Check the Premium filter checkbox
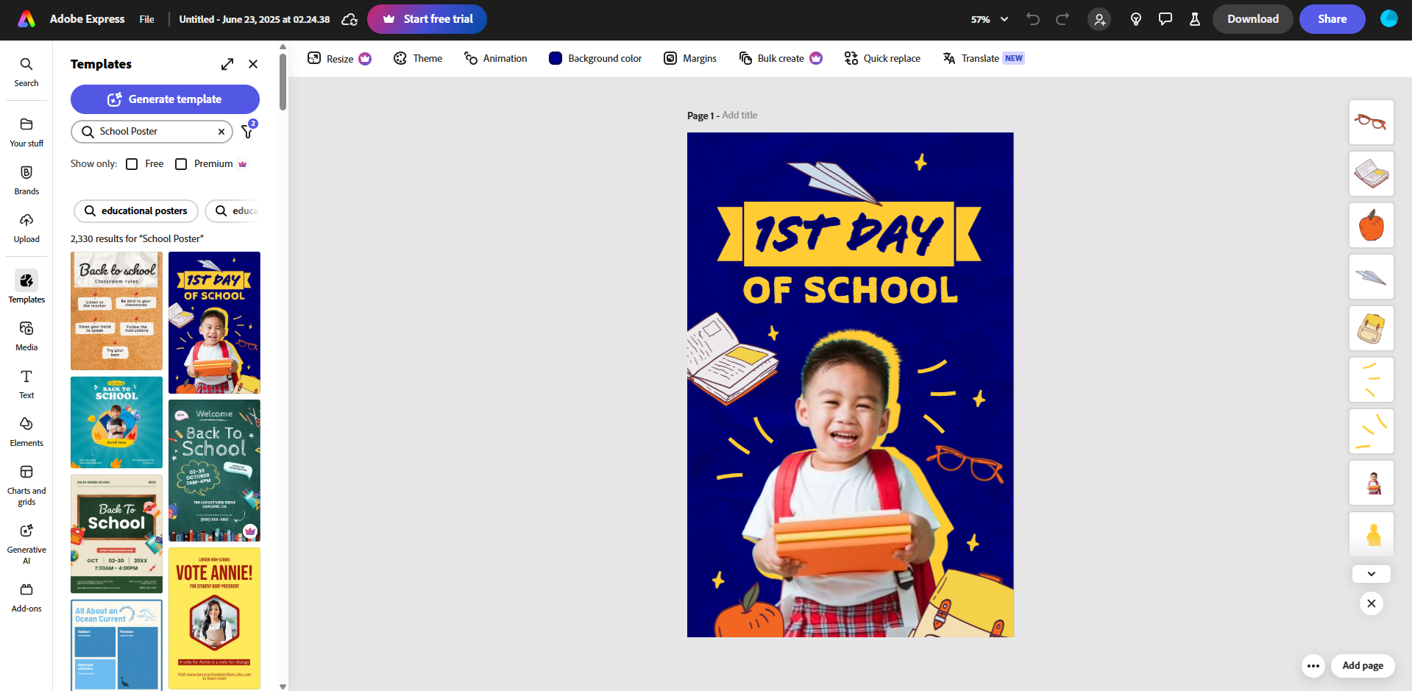Viewport: 1412px width, 691px height. (181, 163)
